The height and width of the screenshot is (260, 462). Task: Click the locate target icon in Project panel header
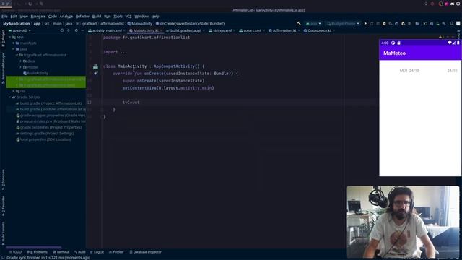62,30
